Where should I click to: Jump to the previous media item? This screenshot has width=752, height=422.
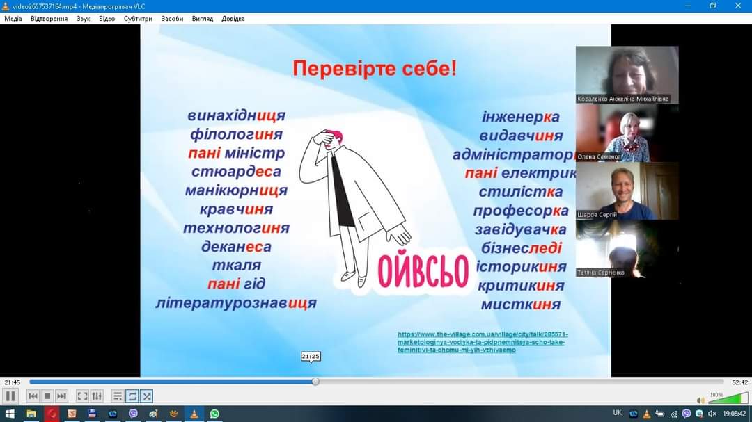[33, 396]
